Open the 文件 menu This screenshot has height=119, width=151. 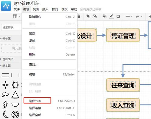(17, 9)
